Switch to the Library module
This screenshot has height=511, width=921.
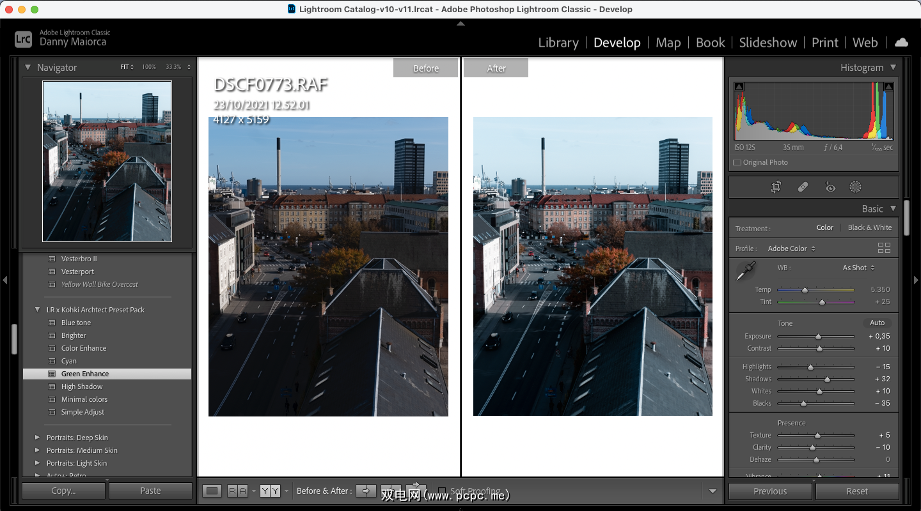click(558, 42)
